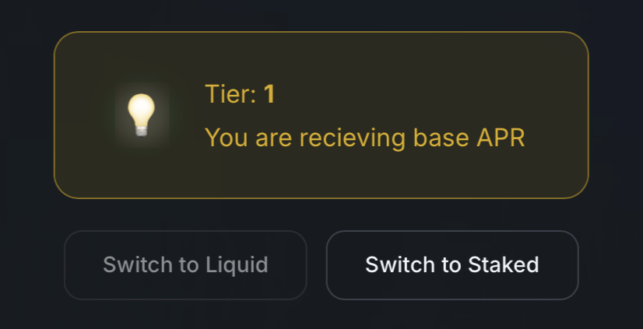This screenshot has width=643, height=329.
Task: Choose Liquid mode using the dimmed button
Action: click(185, 264)
